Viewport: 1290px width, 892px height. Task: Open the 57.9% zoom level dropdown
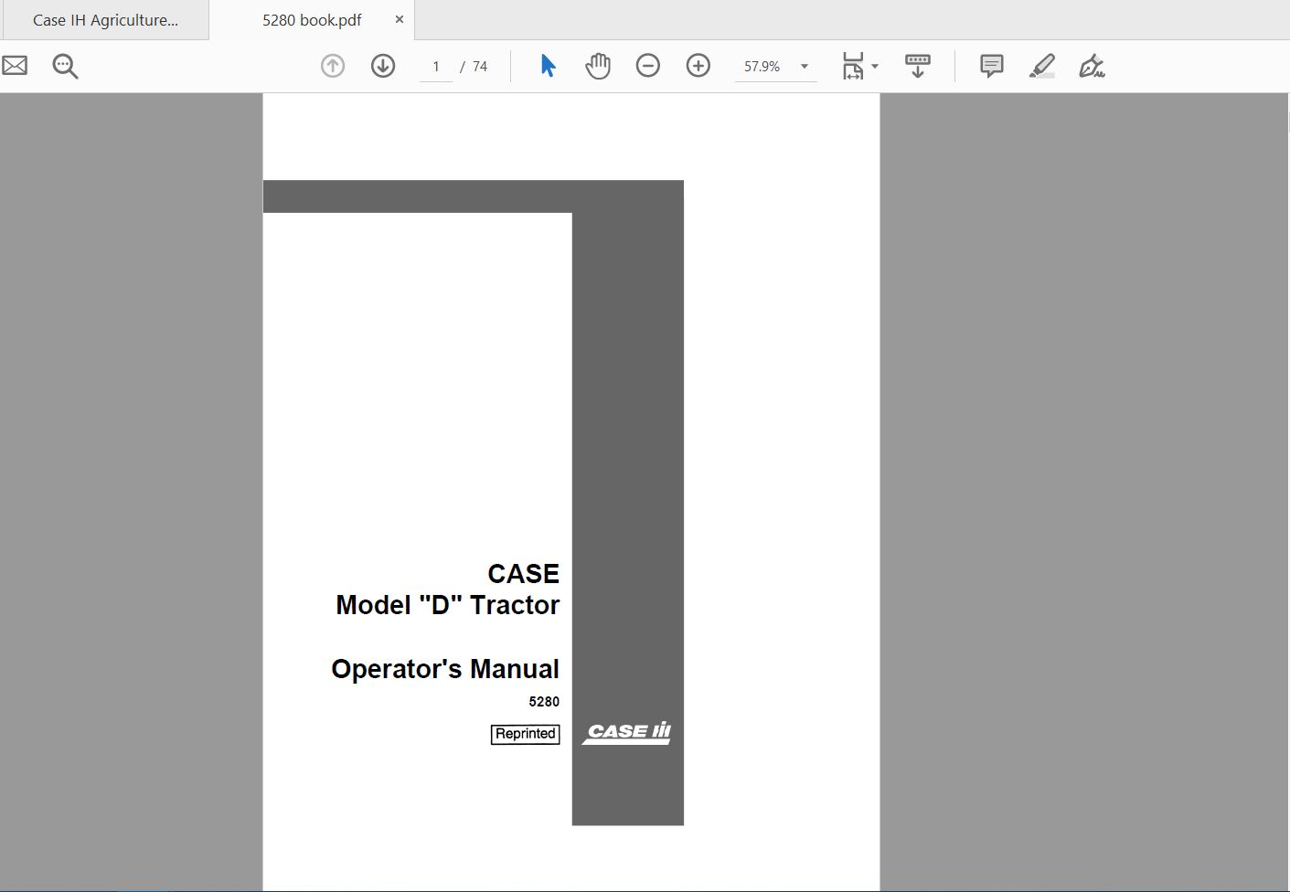[x=804, y=67]
